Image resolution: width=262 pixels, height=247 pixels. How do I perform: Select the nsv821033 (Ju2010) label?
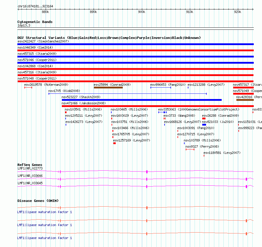coord(218,122)
